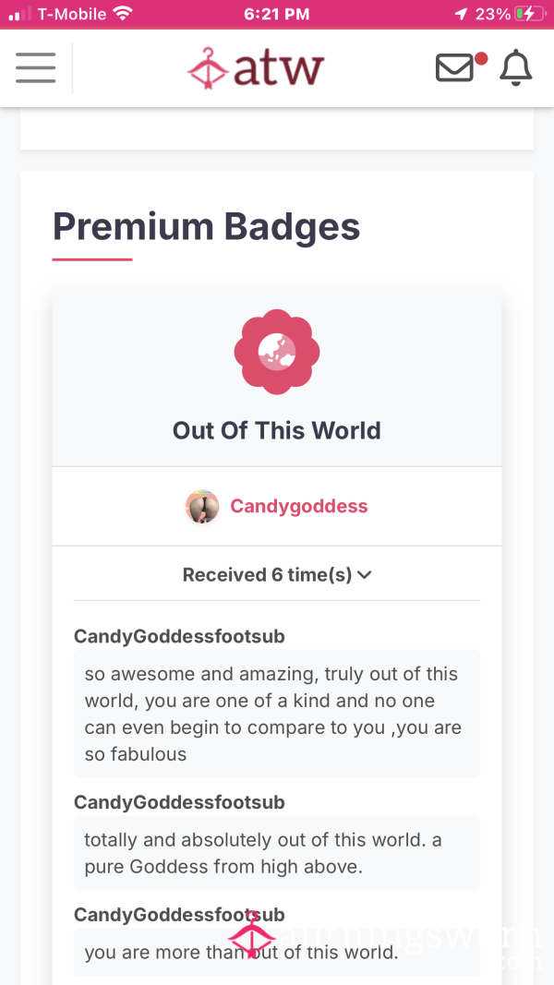The image size is (554, 985).
Task: Tap the Out Of This World badge title
Action: tap(277, 430)
